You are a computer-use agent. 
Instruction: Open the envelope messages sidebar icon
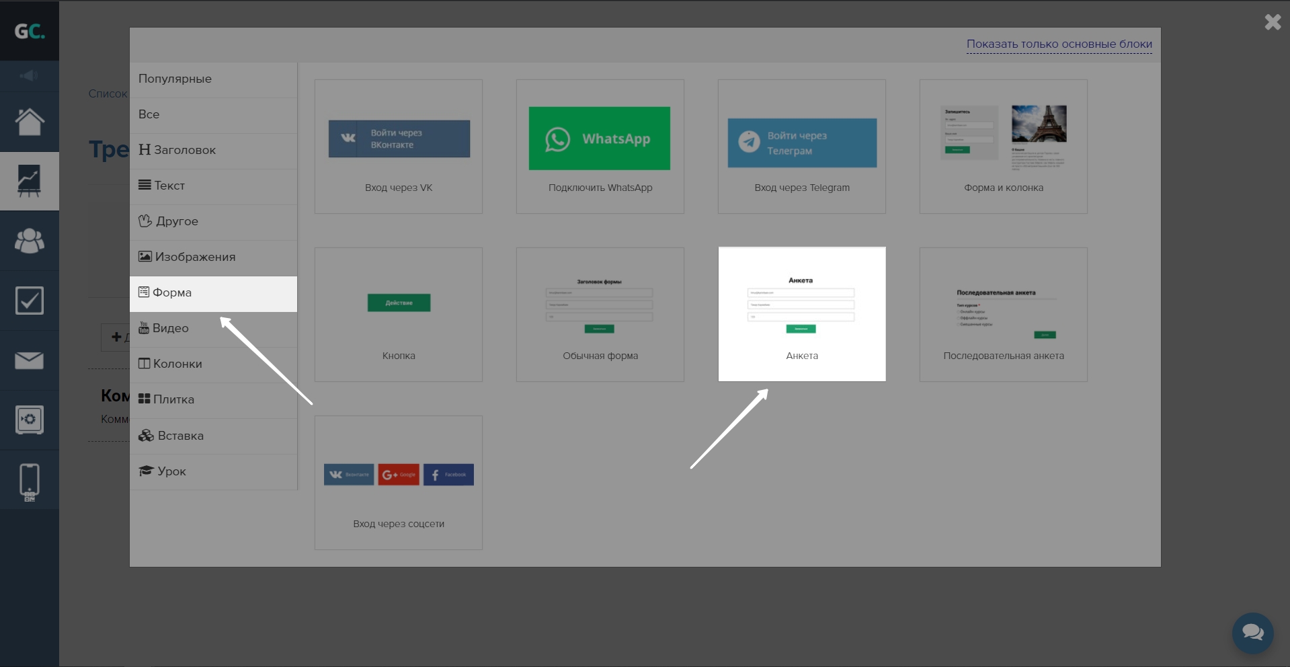tap(30, 360)
